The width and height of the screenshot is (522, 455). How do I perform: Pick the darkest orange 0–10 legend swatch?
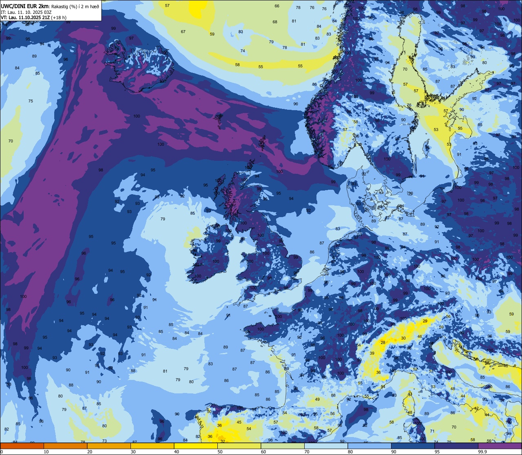(x=22, y=446)
